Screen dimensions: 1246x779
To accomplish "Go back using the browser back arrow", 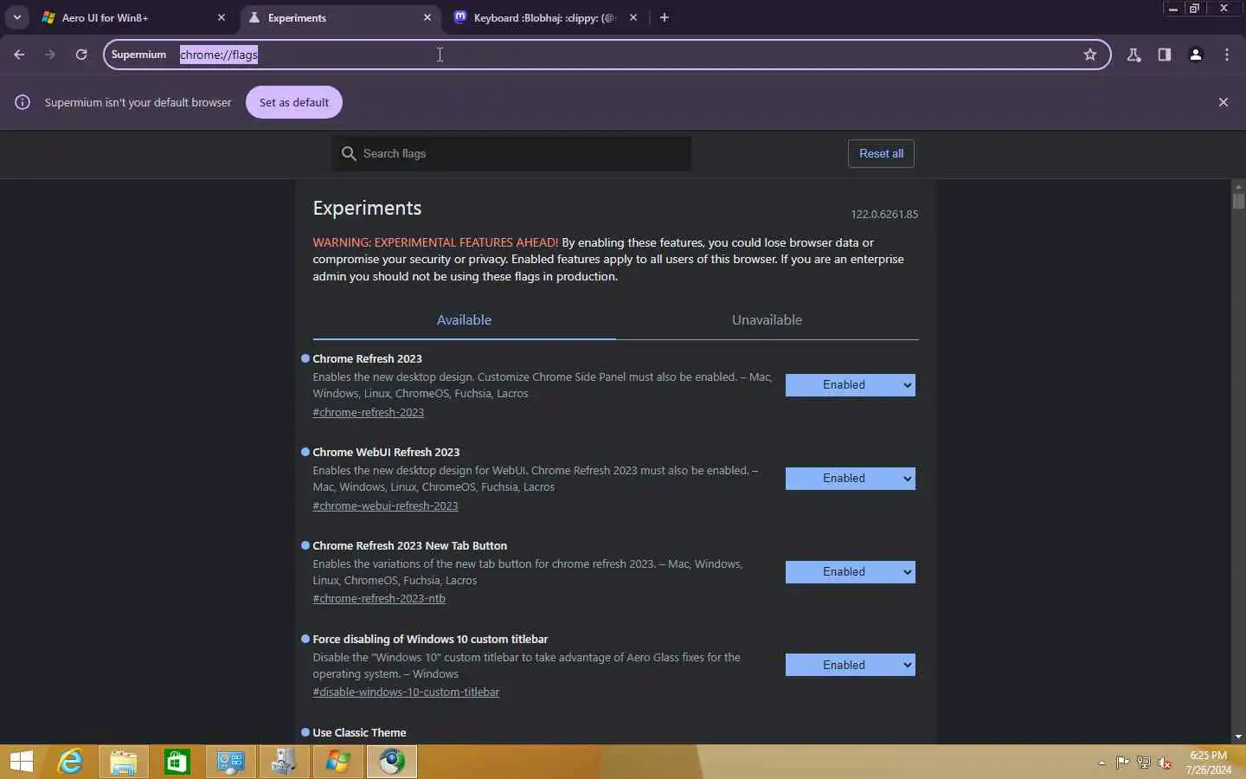I will [19, 55].
